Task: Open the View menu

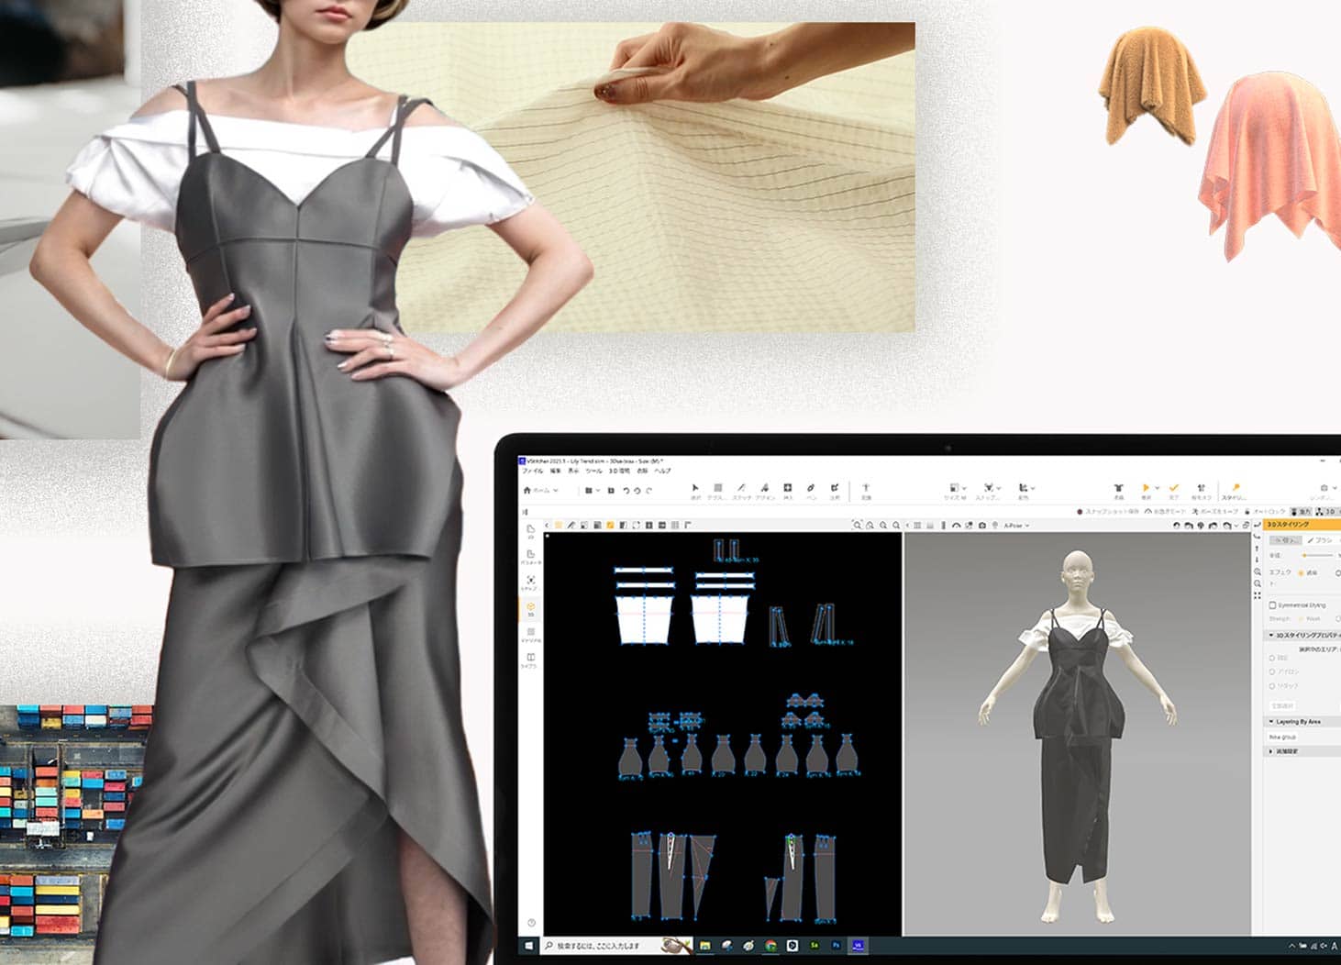Action: pyautogui.click(x=573, y=471)
